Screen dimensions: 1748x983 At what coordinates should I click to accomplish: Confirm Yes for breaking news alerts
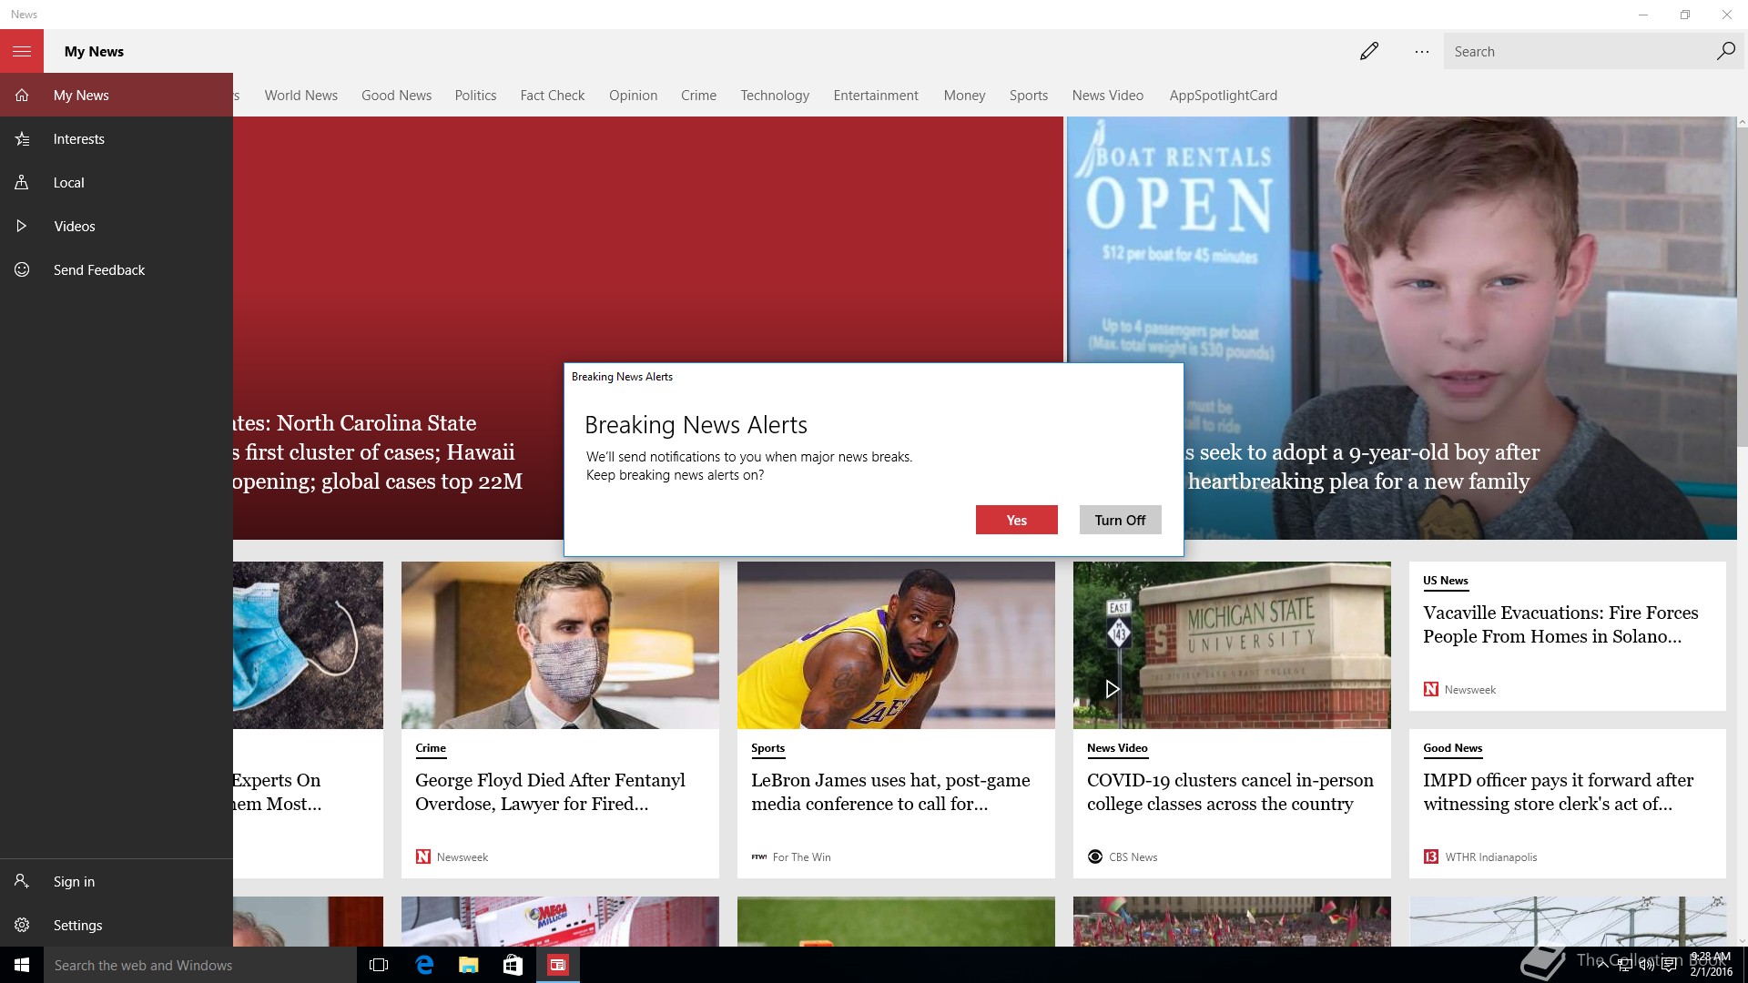pyautogui.click(x=1016, y=520)
